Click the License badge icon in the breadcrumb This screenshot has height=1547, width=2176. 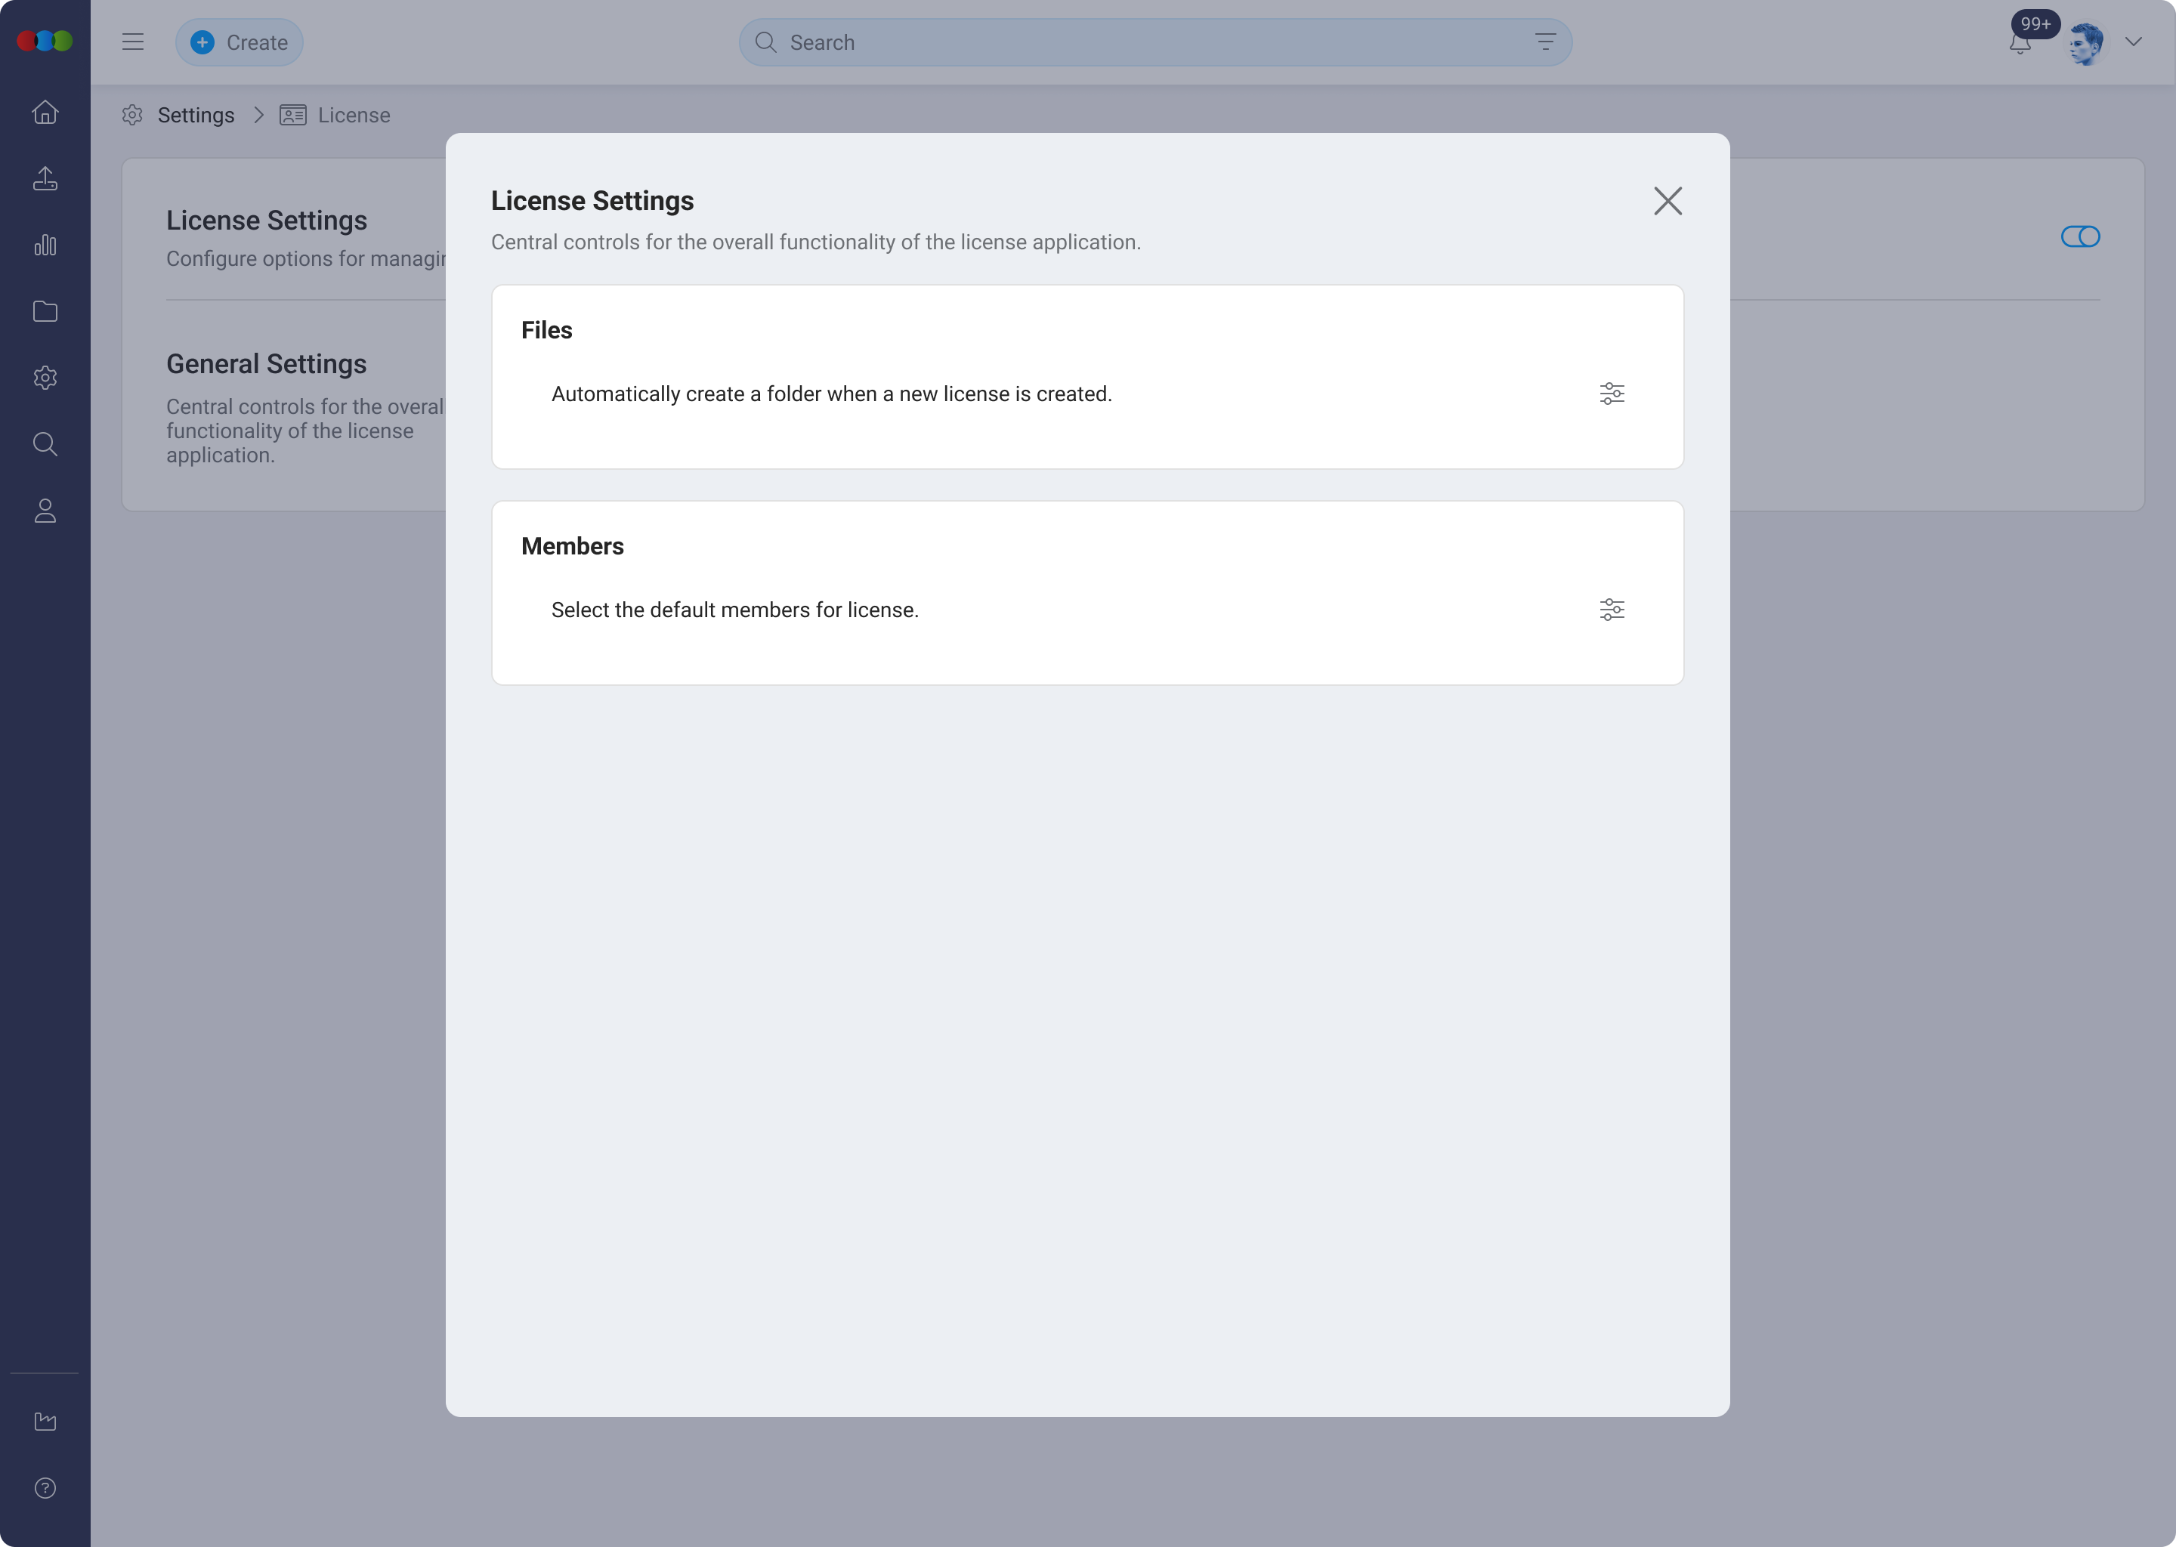click(x=293, y=114)
